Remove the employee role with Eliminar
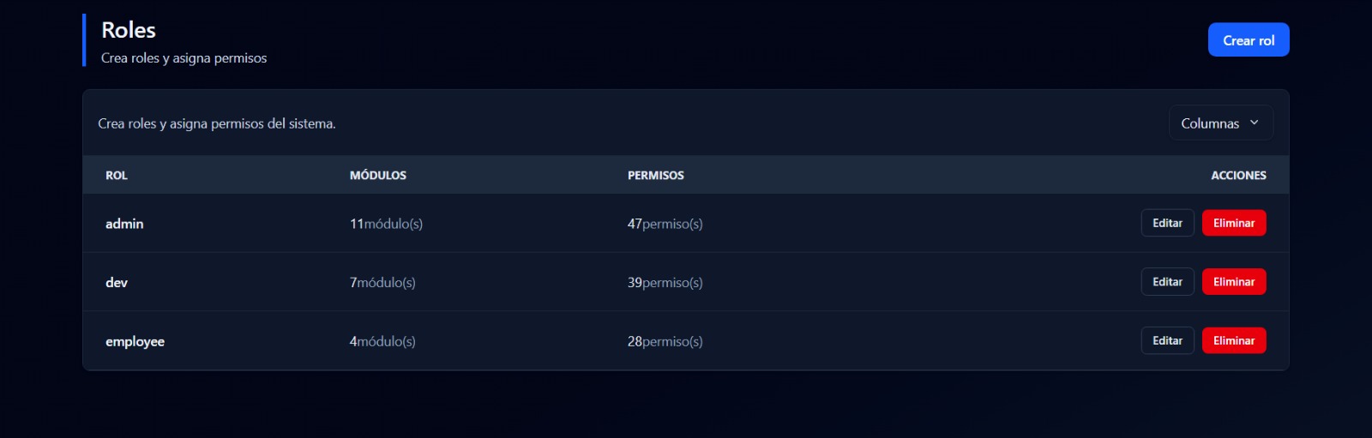Screen dimensions: 1372x438 coord(1233,340)
